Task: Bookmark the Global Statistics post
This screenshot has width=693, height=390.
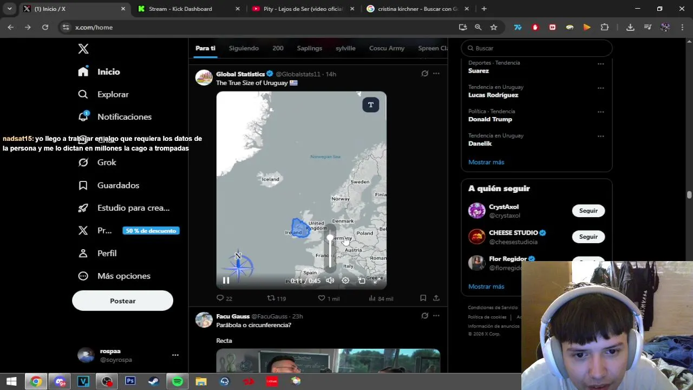Action: pyautogui.click(x=423, y=298)
